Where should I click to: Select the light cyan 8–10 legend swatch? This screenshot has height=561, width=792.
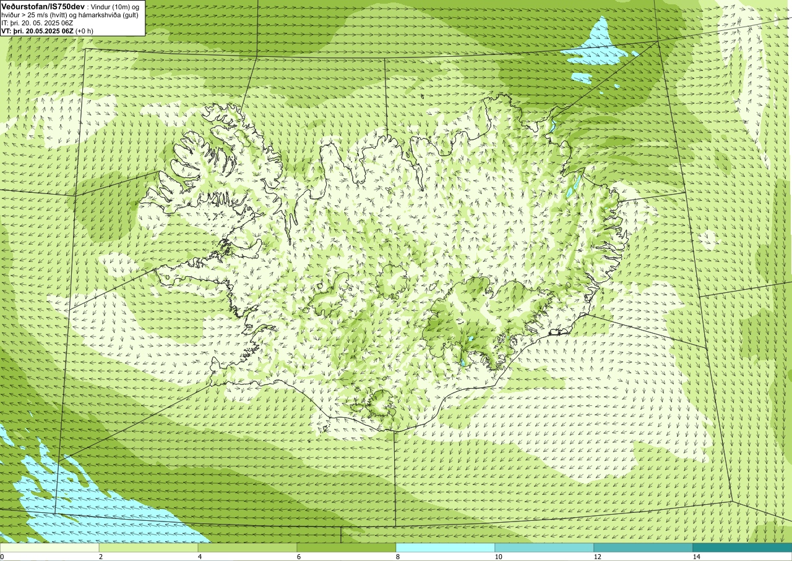pyautogui.click(x=445, y=547)
